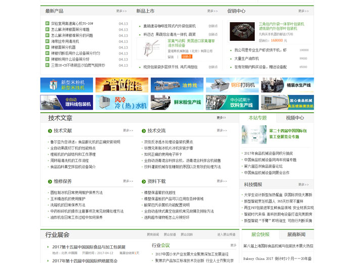354x263 pixels.
Task: Switch to the 视频中心 tab
Action: (295, 118)
